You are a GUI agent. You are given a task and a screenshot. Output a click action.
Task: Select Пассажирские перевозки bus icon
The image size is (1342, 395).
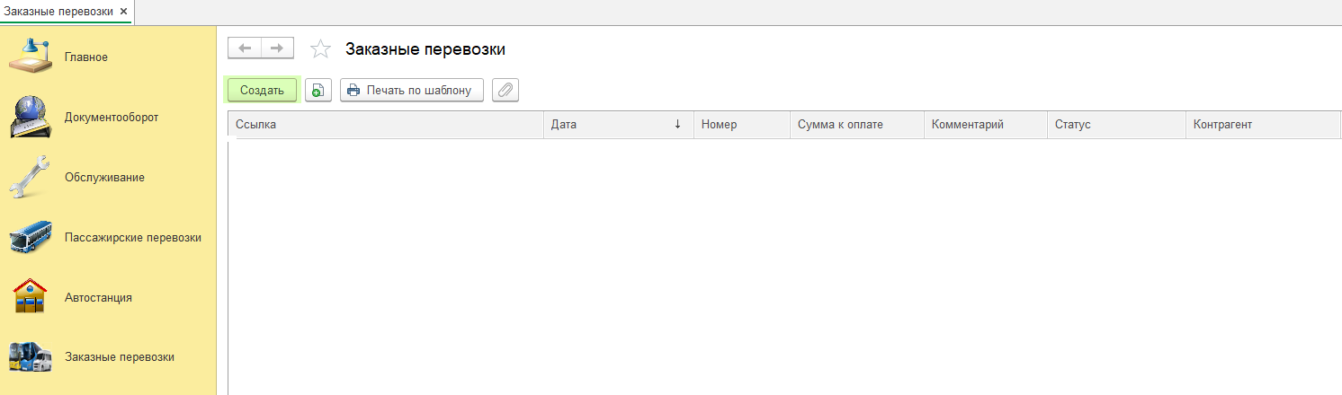tap(31, 238)
